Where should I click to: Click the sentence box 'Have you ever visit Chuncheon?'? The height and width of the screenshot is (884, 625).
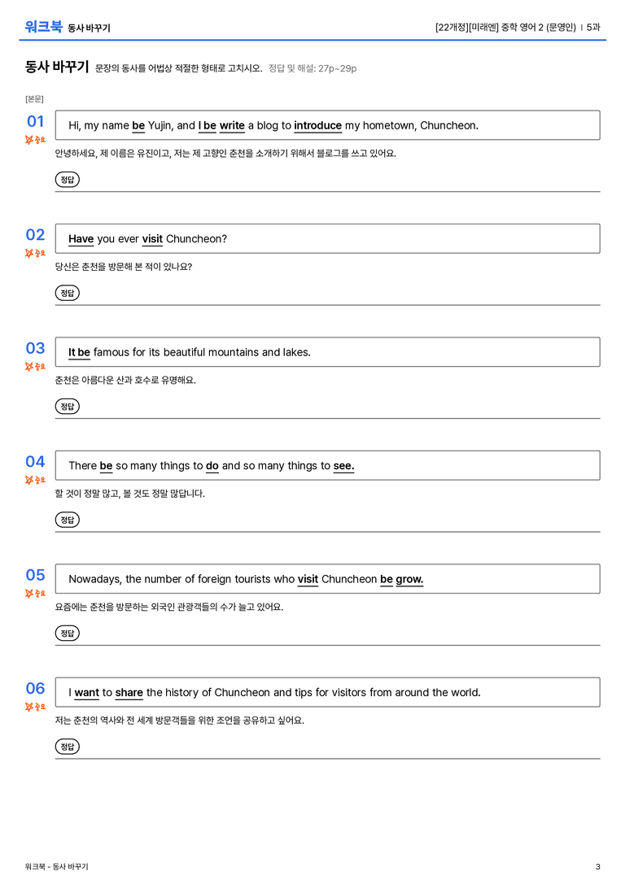pyautogui.click(x=327, y=238)
